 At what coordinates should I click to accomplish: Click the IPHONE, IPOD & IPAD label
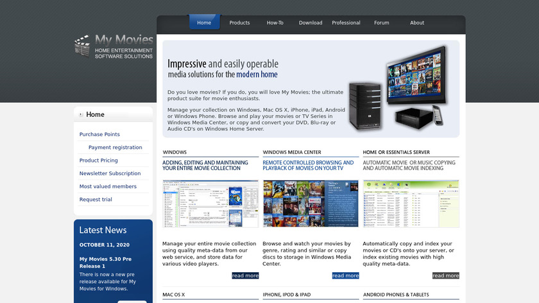tap(287, 295)
